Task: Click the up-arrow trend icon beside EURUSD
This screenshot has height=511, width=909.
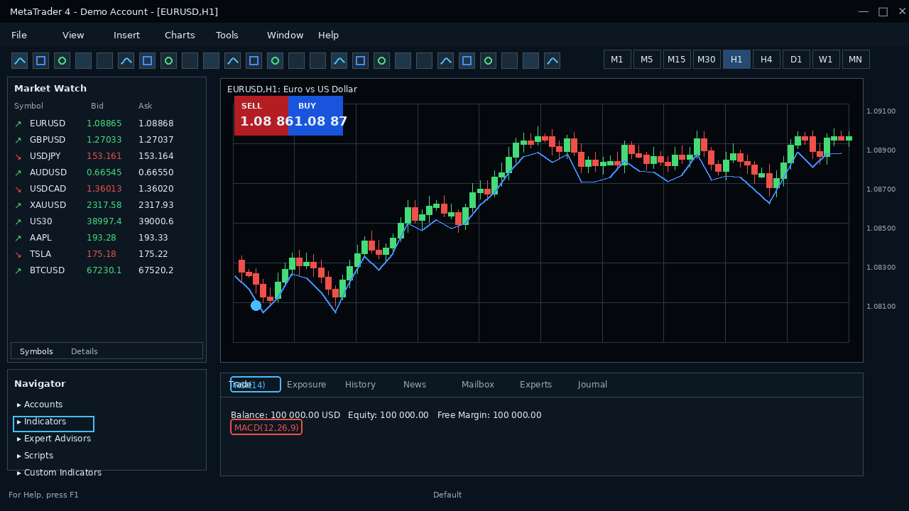Action: click(18, 123)
